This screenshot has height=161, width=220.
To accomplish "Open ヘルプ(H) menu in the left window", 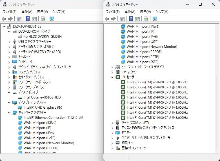I will tap(59, 12).
